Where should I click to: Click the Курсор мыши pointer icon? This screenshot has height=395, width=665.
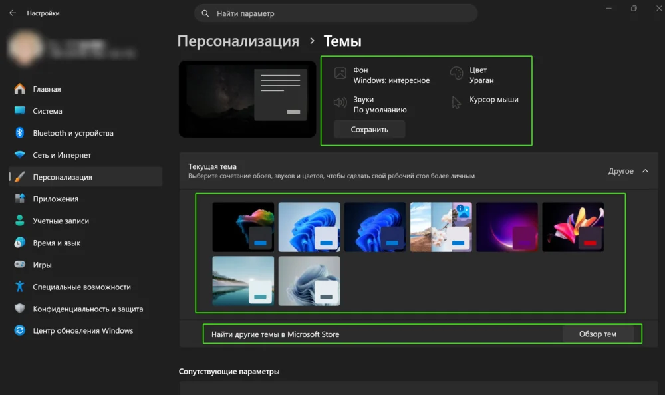click(456, 102)
